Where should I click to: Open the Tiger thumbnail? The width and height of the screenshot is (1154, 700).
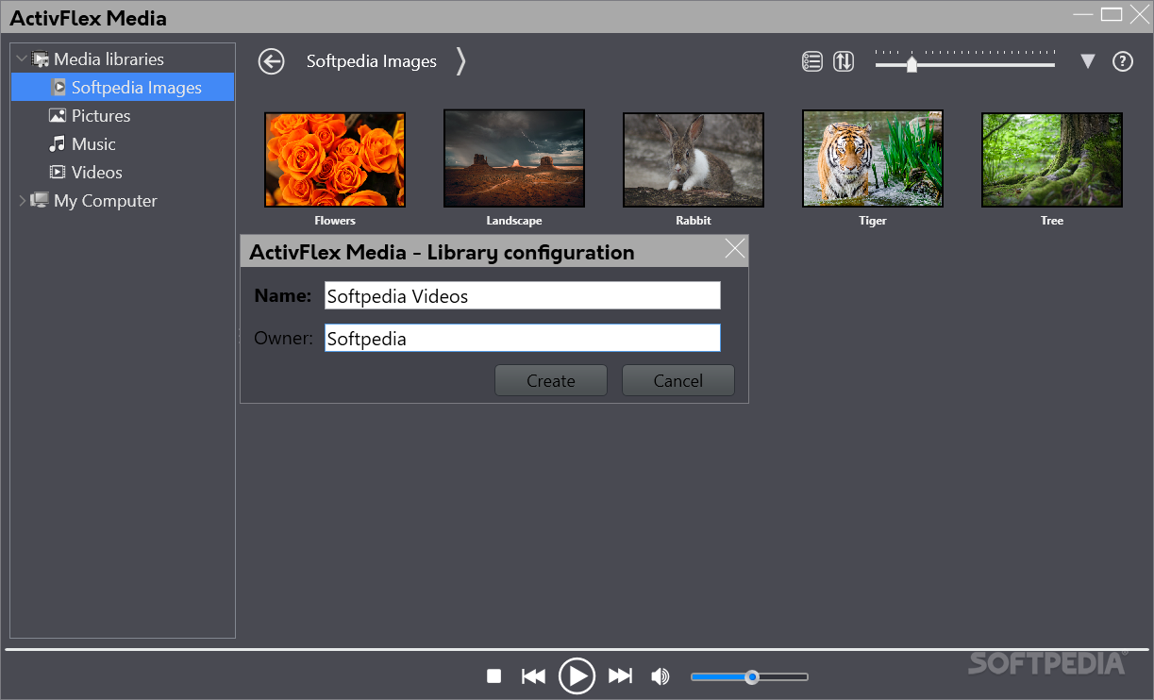coord(873,158)
